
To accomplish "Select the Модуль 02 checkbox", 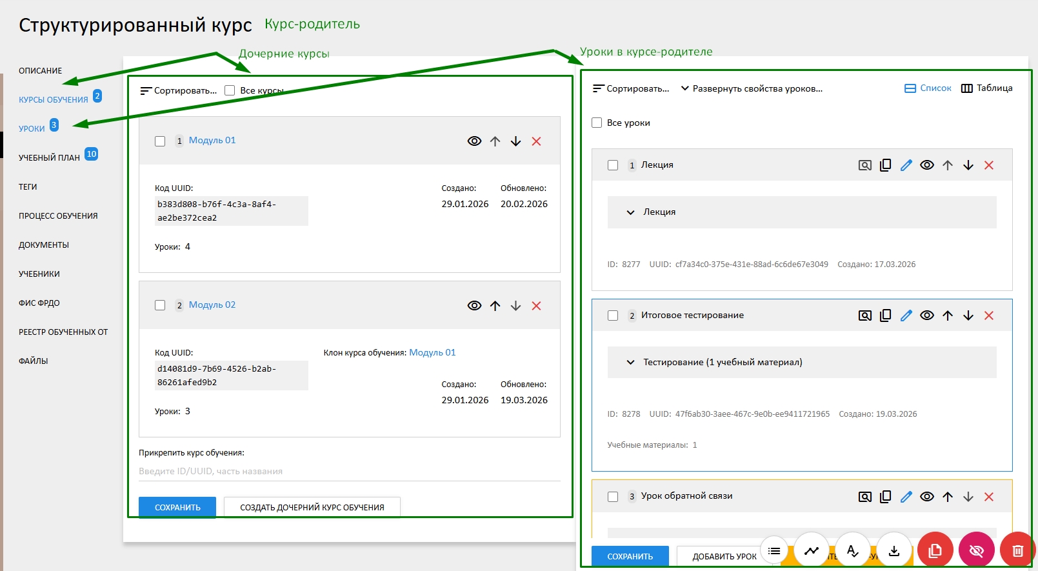I will [160, 306].
